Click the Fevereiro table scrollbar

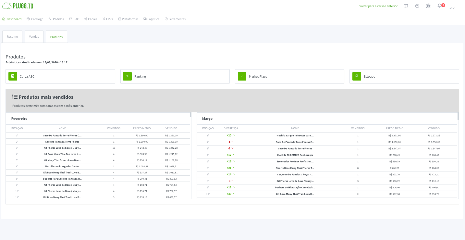[190, 115]
